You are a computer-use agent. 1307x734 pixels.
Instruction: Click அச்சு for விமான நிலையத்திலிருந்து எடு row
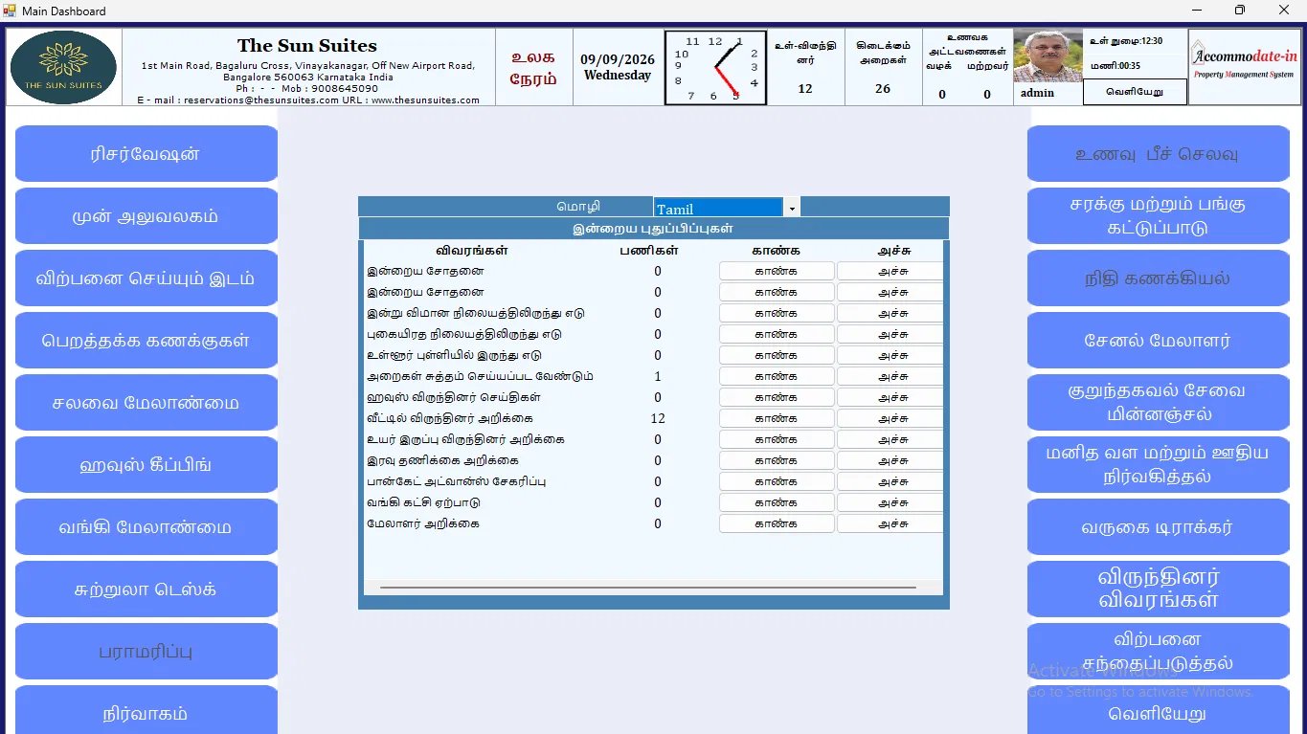pos(890,313)
